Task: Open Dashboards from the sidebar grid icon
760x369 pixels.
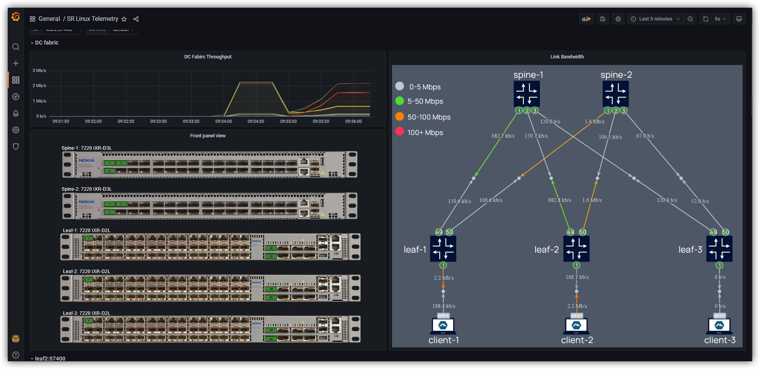Action: pyautogui.click(x=16, y=80)
